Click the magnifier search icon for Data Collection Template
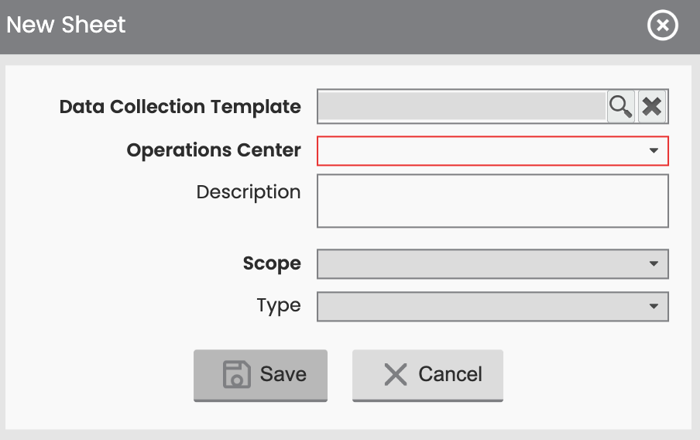 620,106
